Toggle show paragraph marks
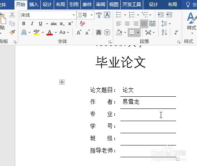This screenshot has height=166, width=197. click(x=176, y=32)
